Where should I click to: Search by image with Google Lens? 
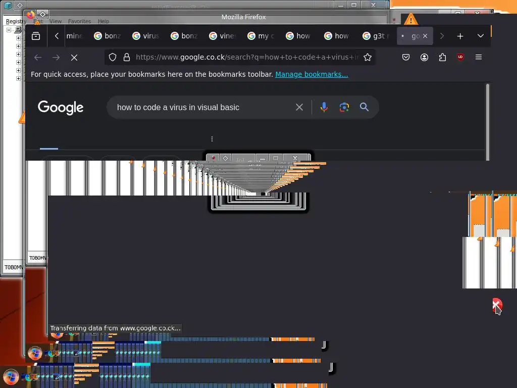[x=344, y=107]
